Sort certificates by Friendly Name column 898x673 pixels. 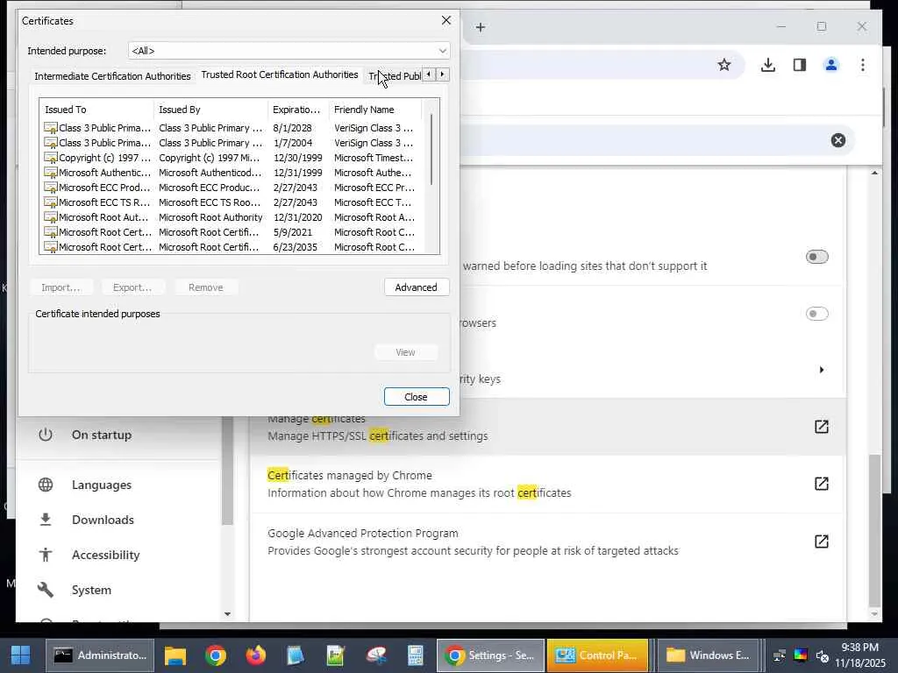pyautogui.click(x=375, y=110)
